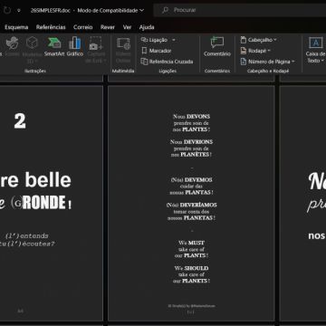
Task: Click the Vídeos Online multimedia icon
Action: [x=123, y=50]
